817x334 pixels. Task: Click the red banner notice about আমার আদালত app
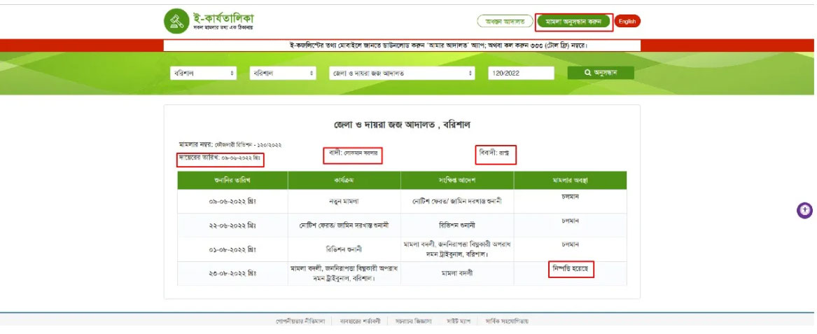(438, 46)
